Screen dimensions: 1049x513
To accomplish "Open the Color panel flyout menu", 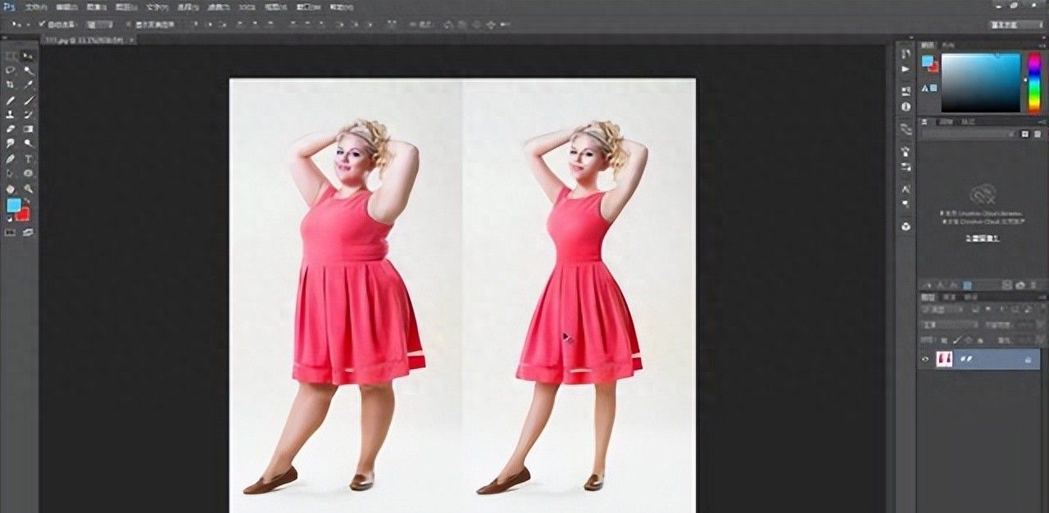I will point(1042,45).
